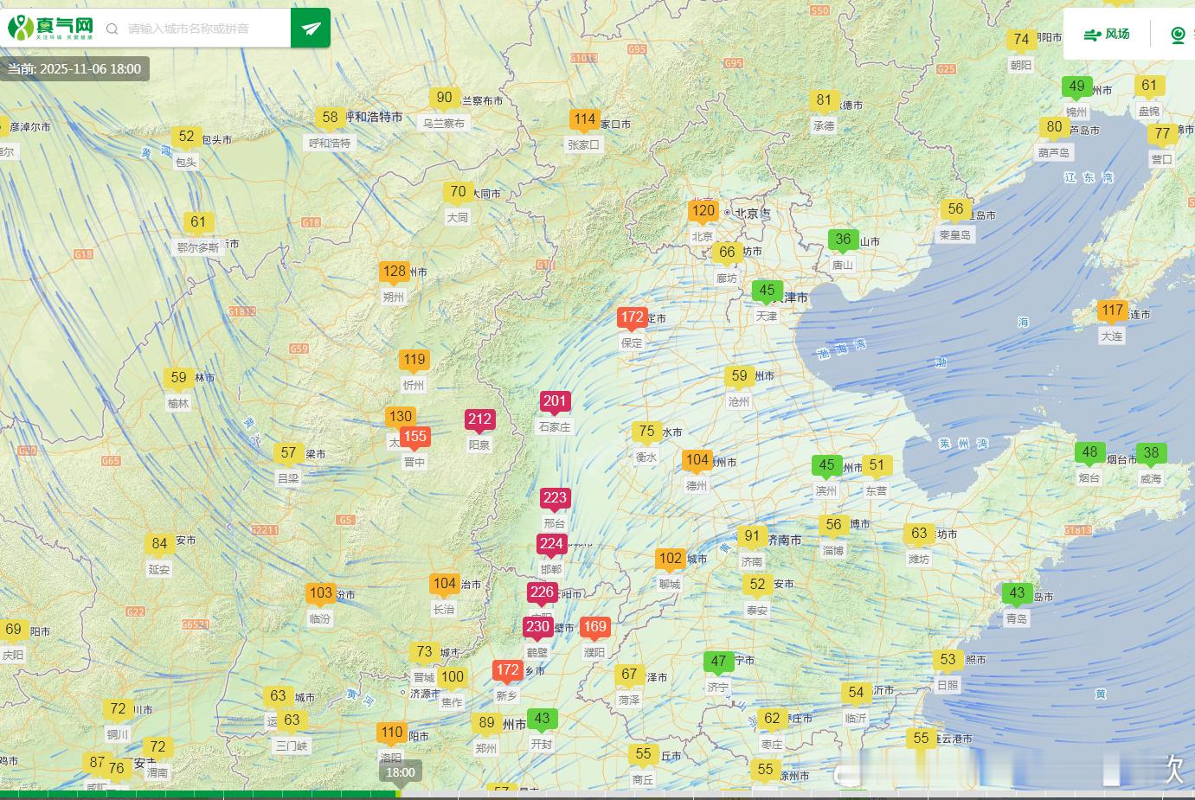1195x800 pixels.
Task: Open the Tangshan marker with 36
Action: pyautogui.click(x=843, y=240)
